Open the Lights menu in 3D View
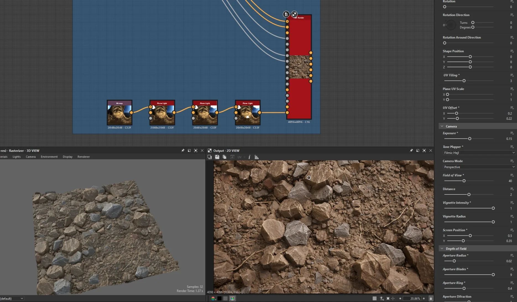The width and height of the screenshot is (517, 302). pos(17,157)
